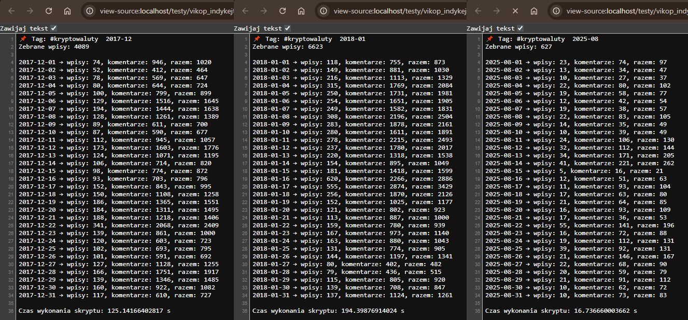The width and height of the screenshot is (688, 320).
Task: Click the home icon in the left window
Action: [x=67, y=11]
